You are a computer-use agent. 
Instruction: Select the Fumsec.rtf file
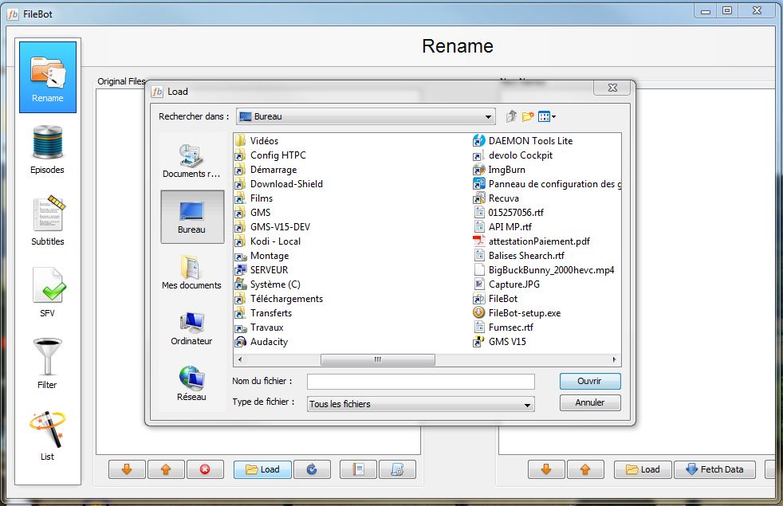(503, 328)
